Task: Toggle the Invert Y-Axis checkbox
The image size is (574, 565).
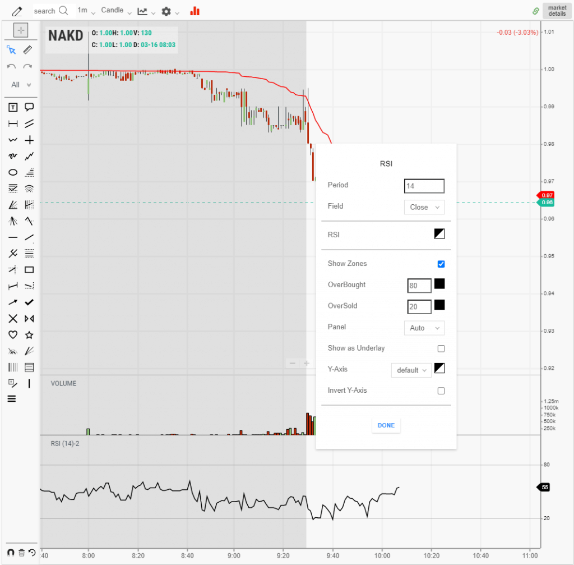Action: [441, 391]
